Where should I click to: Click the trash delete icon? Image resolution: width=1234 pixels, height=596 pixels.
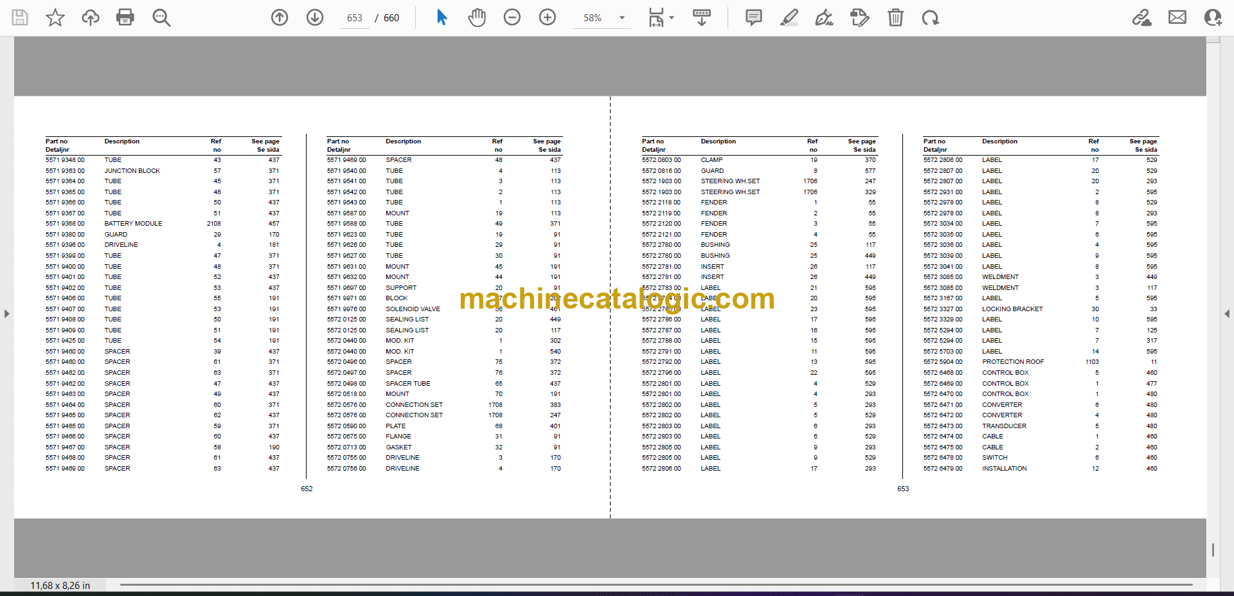895,17
